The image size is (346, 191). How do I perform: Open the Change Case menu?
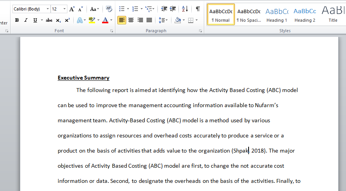tap(94, 9)
